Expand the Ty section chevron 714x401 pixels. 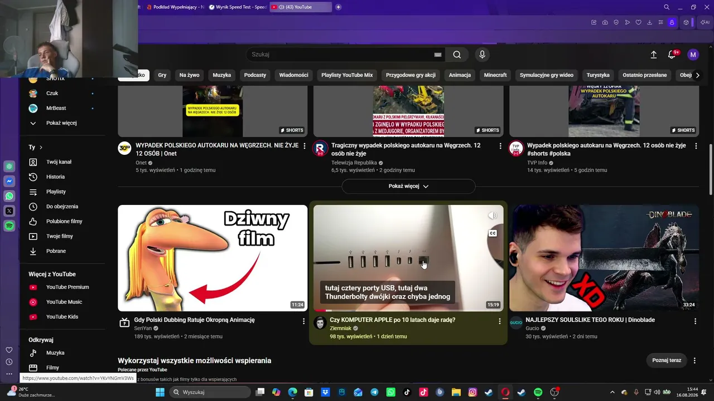click(x=41, y=148)
